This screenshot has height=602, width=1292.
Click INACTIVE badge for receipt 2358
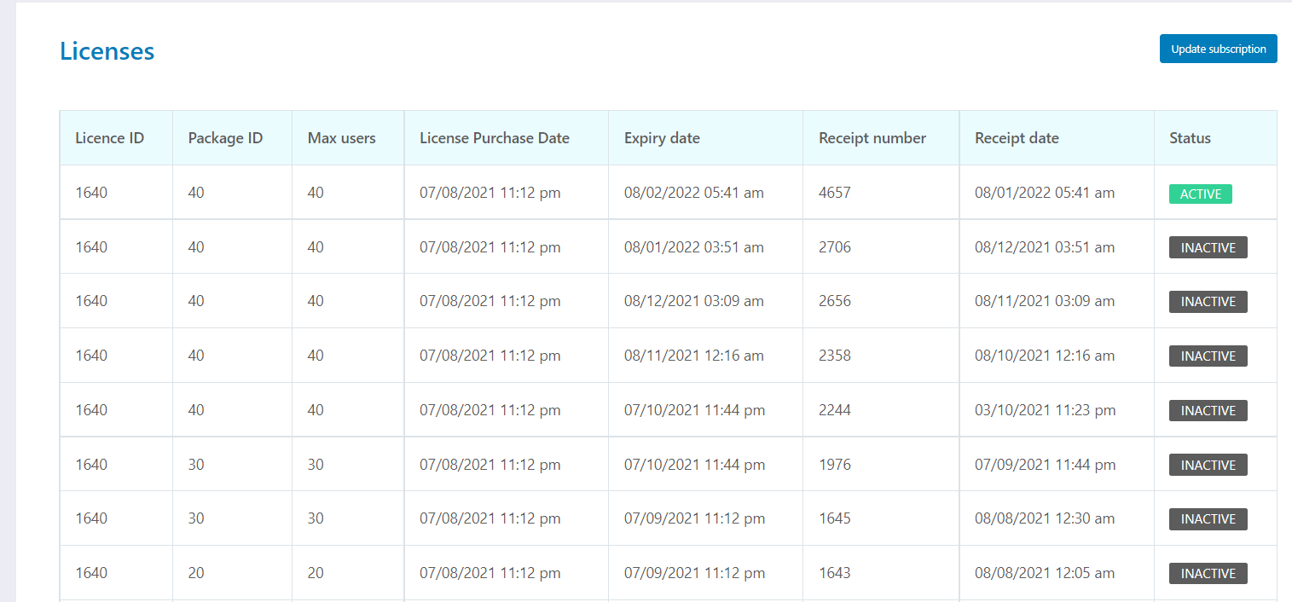pyautogui.click(x=1208, y=356)
